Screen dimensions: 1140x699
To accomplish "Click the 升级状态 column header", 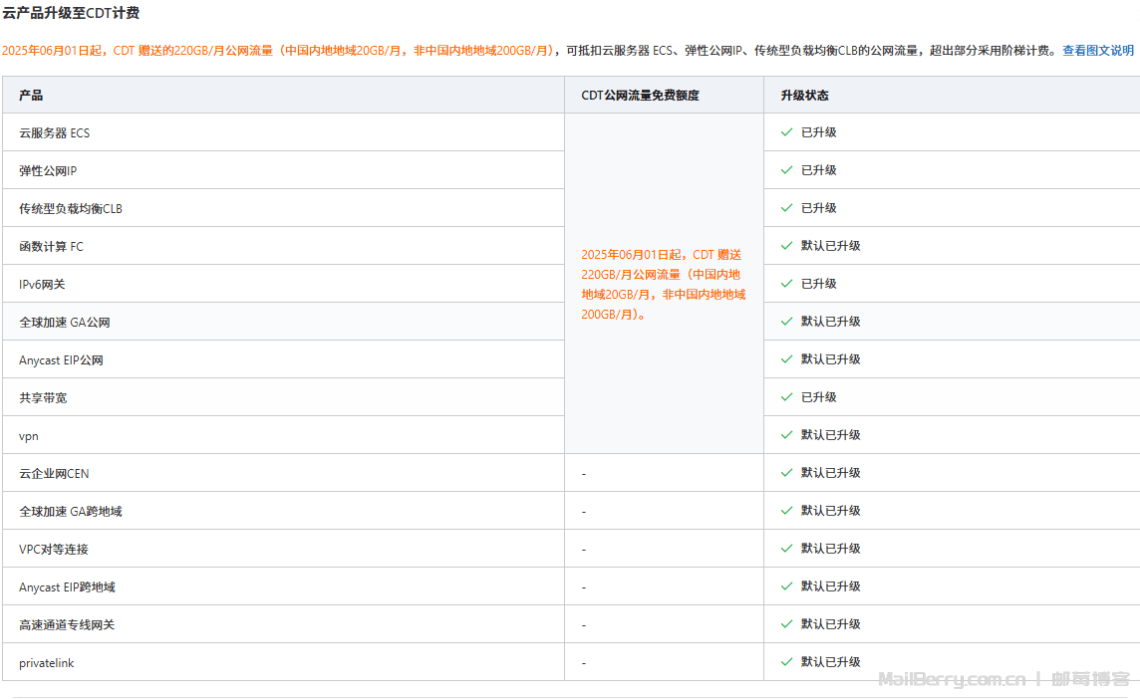I will (x=804, y=96).
